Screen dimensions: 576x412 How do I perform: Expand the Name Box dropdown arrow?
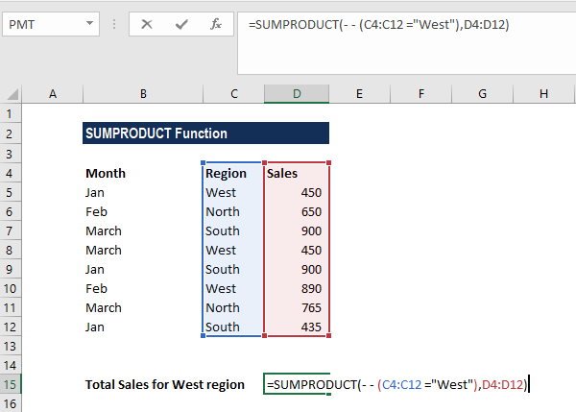(89, 23)
